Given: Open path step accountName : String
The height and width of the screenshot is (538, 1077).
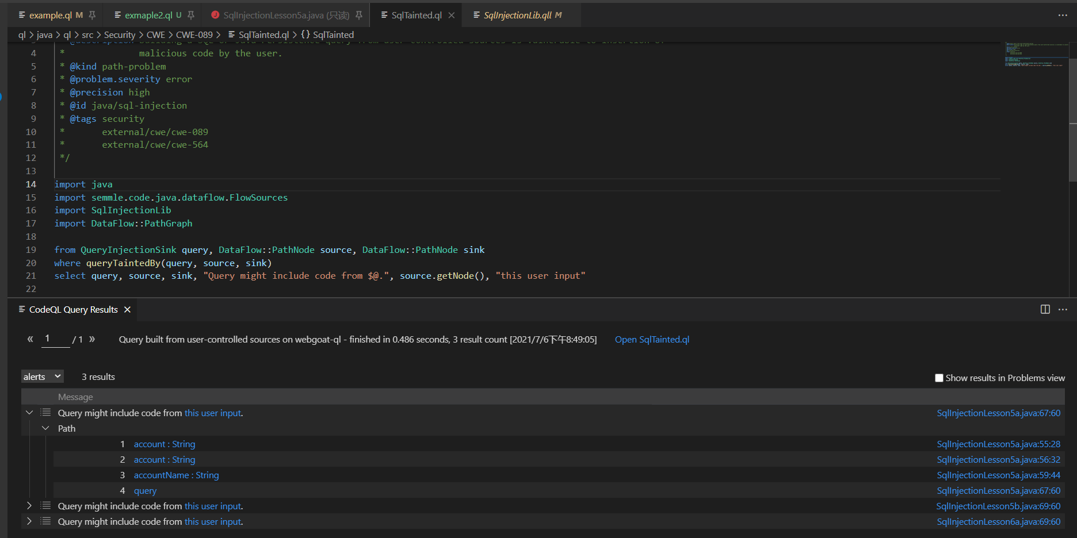Looking at the screenshot, I should (x=176, y=475).
